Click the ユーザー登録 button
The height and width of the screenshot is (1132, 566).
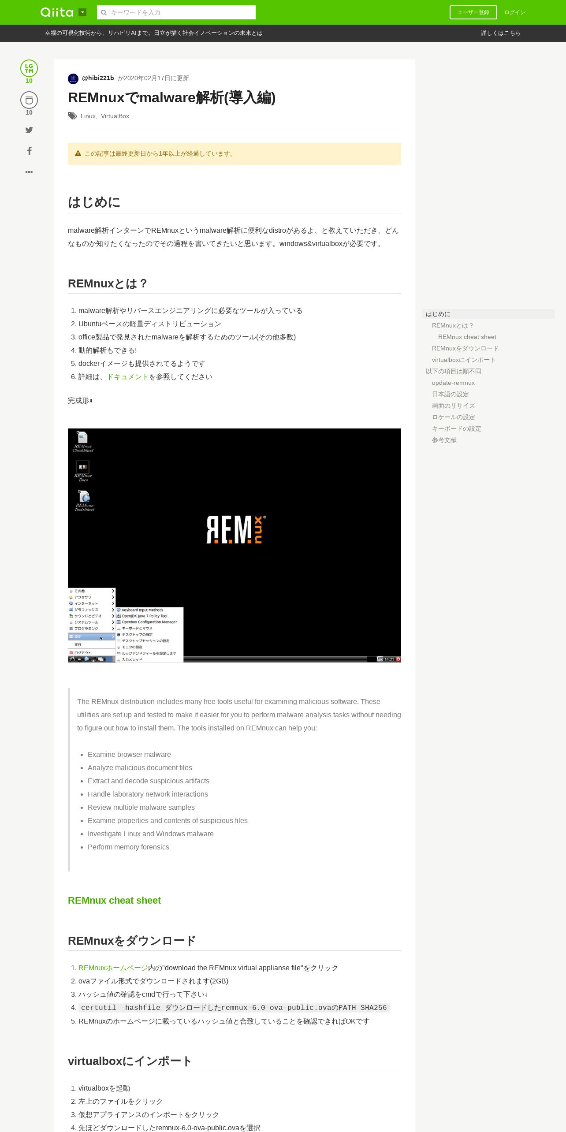pyautogui.click(x=473, y=12)
